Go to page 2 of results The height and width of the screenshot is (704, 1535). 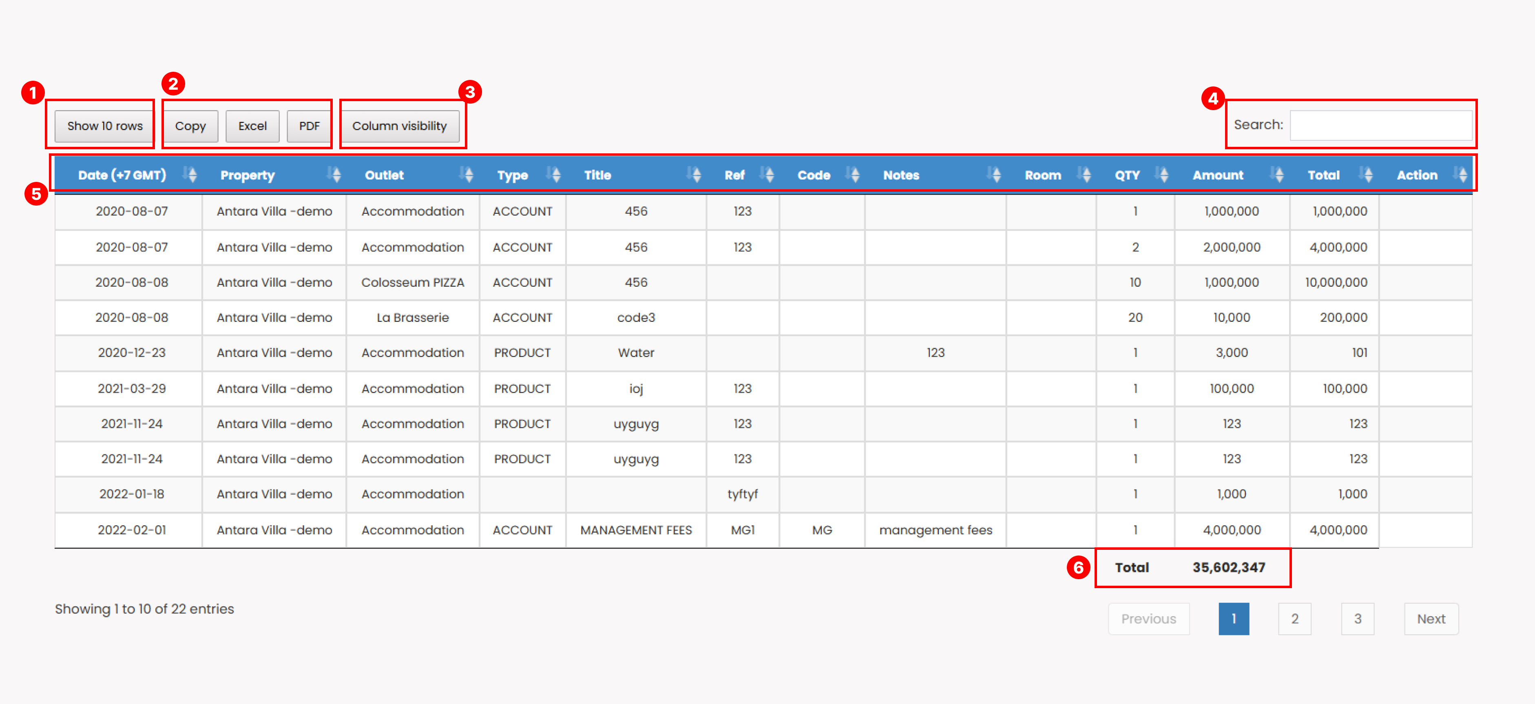click(x=1294, y=619)
